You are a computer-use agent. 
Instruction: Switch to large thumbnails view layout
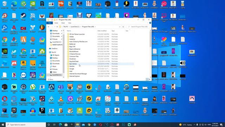(x=149, y=79)
